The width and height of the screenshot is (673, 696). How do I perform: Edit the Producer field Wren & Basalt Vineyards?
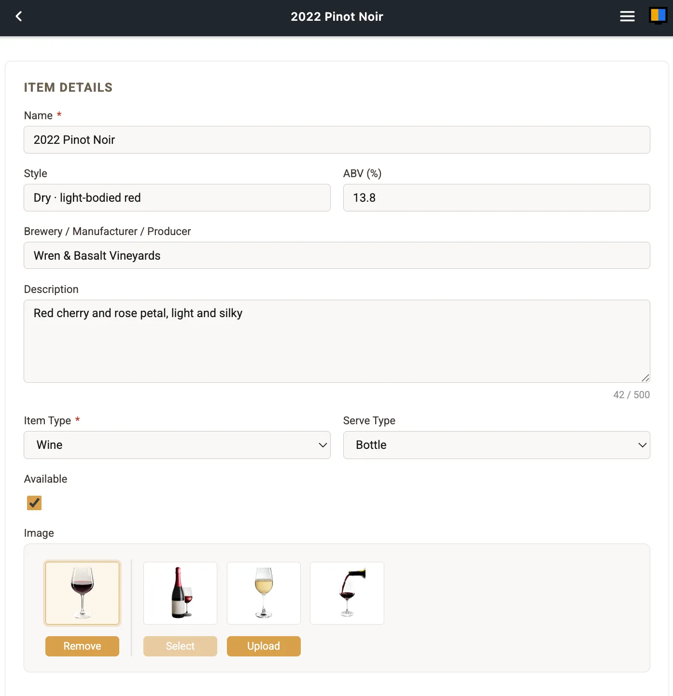[337, 256]
